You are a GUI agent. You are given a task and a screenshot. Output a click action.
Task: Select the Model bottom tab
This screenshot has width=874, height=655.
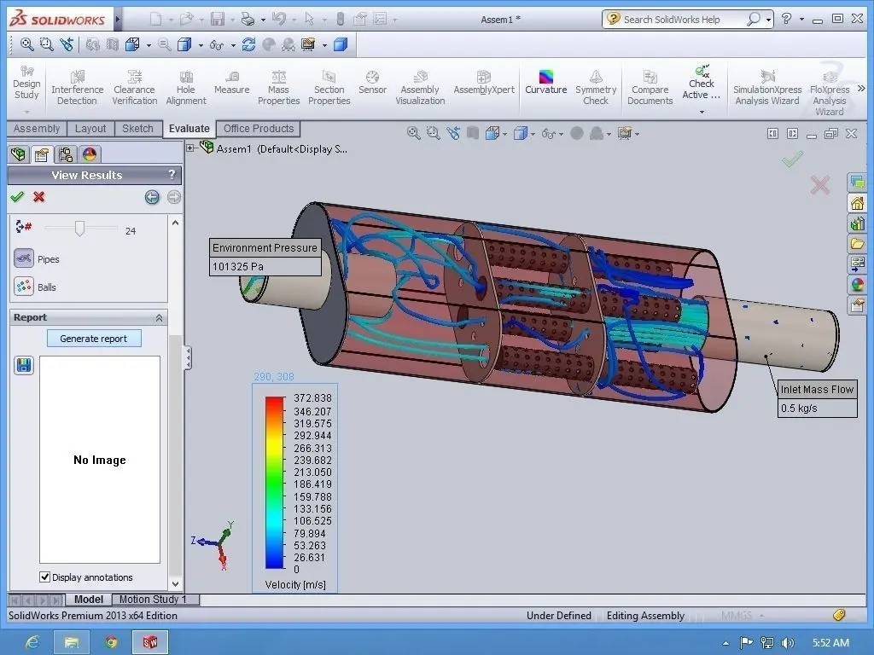click(x=89, y=600)
